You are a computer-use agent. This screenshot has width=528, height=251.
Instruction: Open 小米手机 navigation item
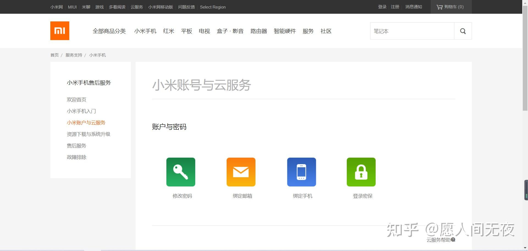point(145,31)
